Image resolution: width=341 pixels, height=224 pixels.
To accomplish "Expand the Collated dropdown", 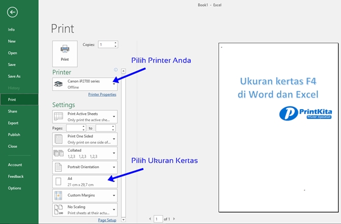I will click(x=85, y=154).
